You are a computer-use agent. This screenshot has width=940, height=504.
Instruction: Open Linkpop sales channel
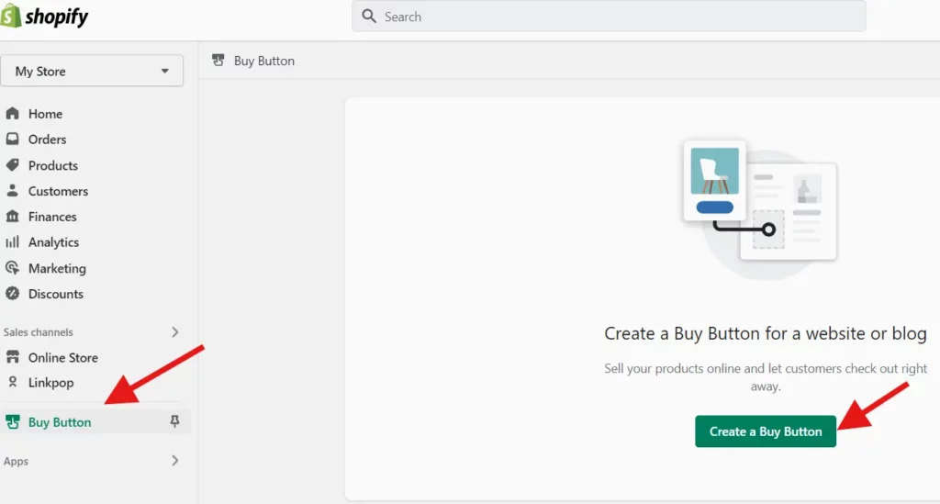tap(51, 383)
